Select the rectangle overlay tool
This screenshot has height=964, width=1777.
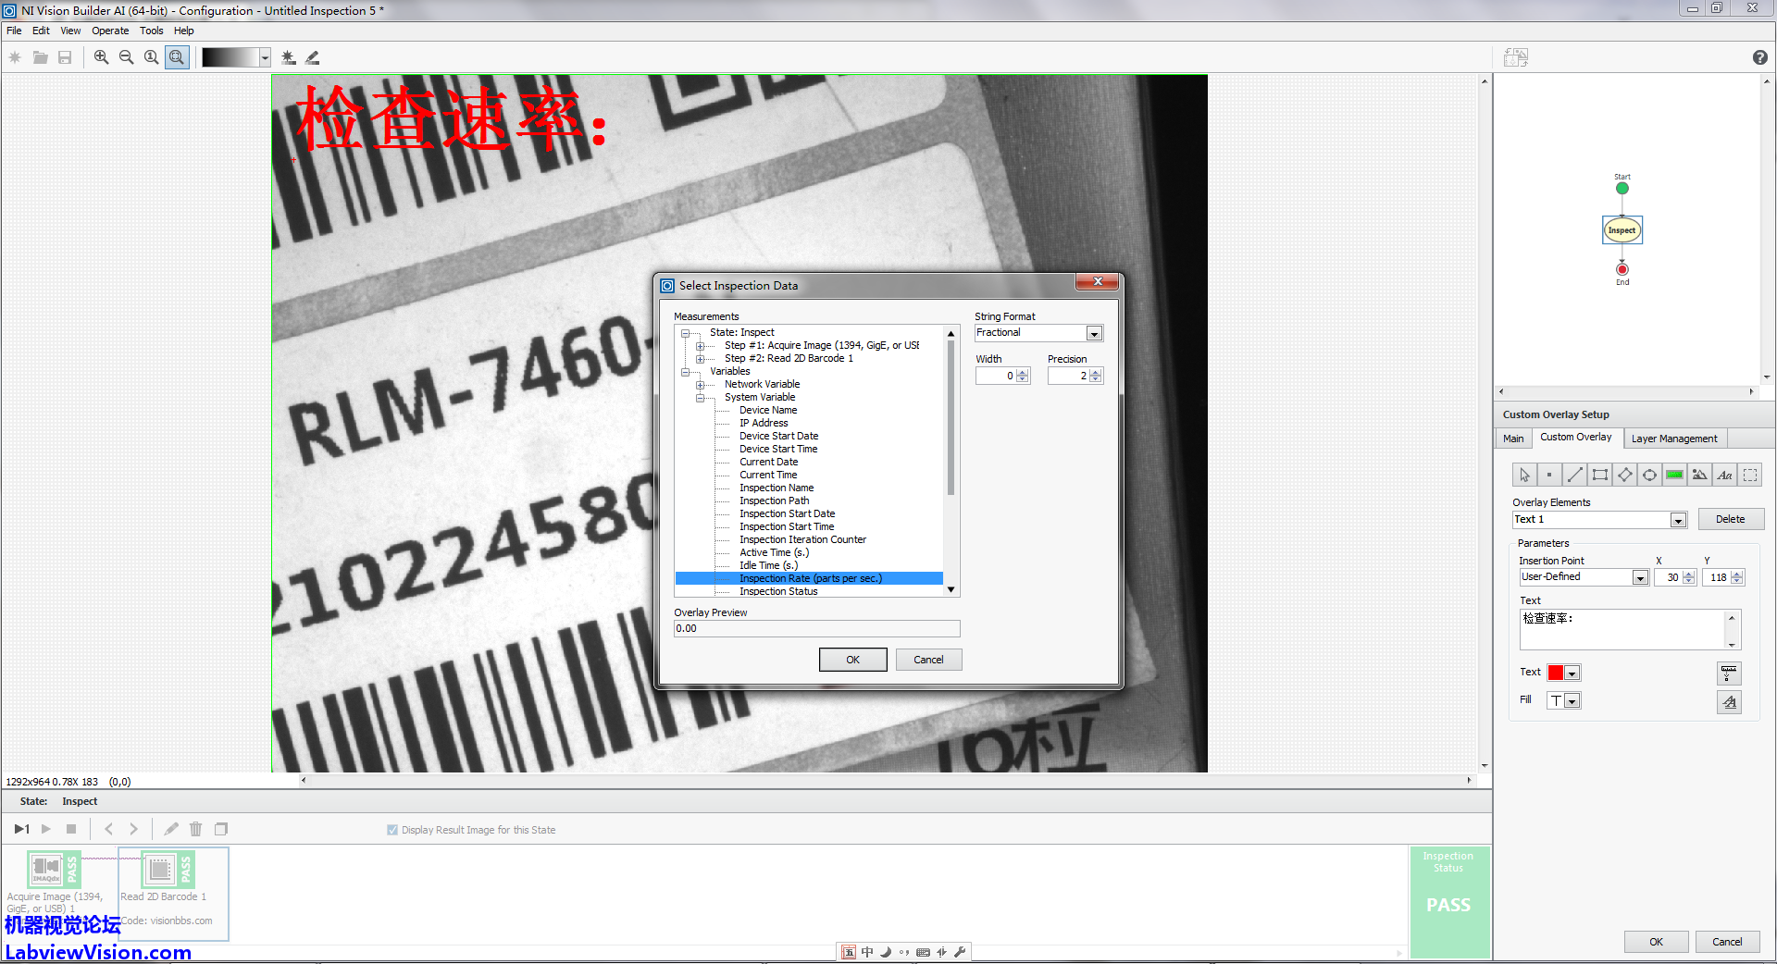1599,476
